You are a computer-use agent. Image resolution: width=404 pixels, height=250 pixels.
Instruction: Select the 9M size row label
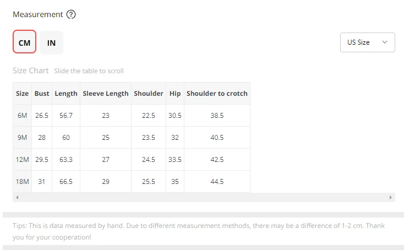pos(22,138)
